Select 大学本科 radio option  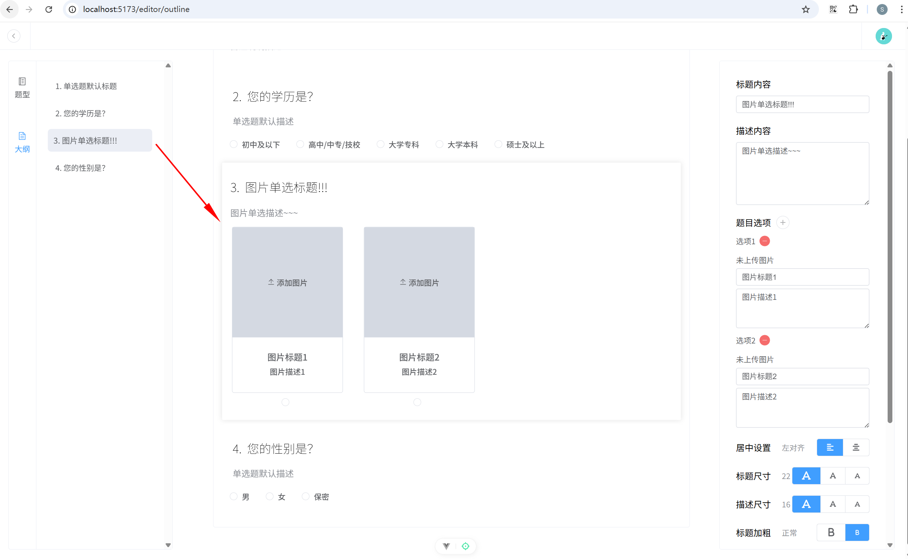pyautogui.click(x=439, y=144)
